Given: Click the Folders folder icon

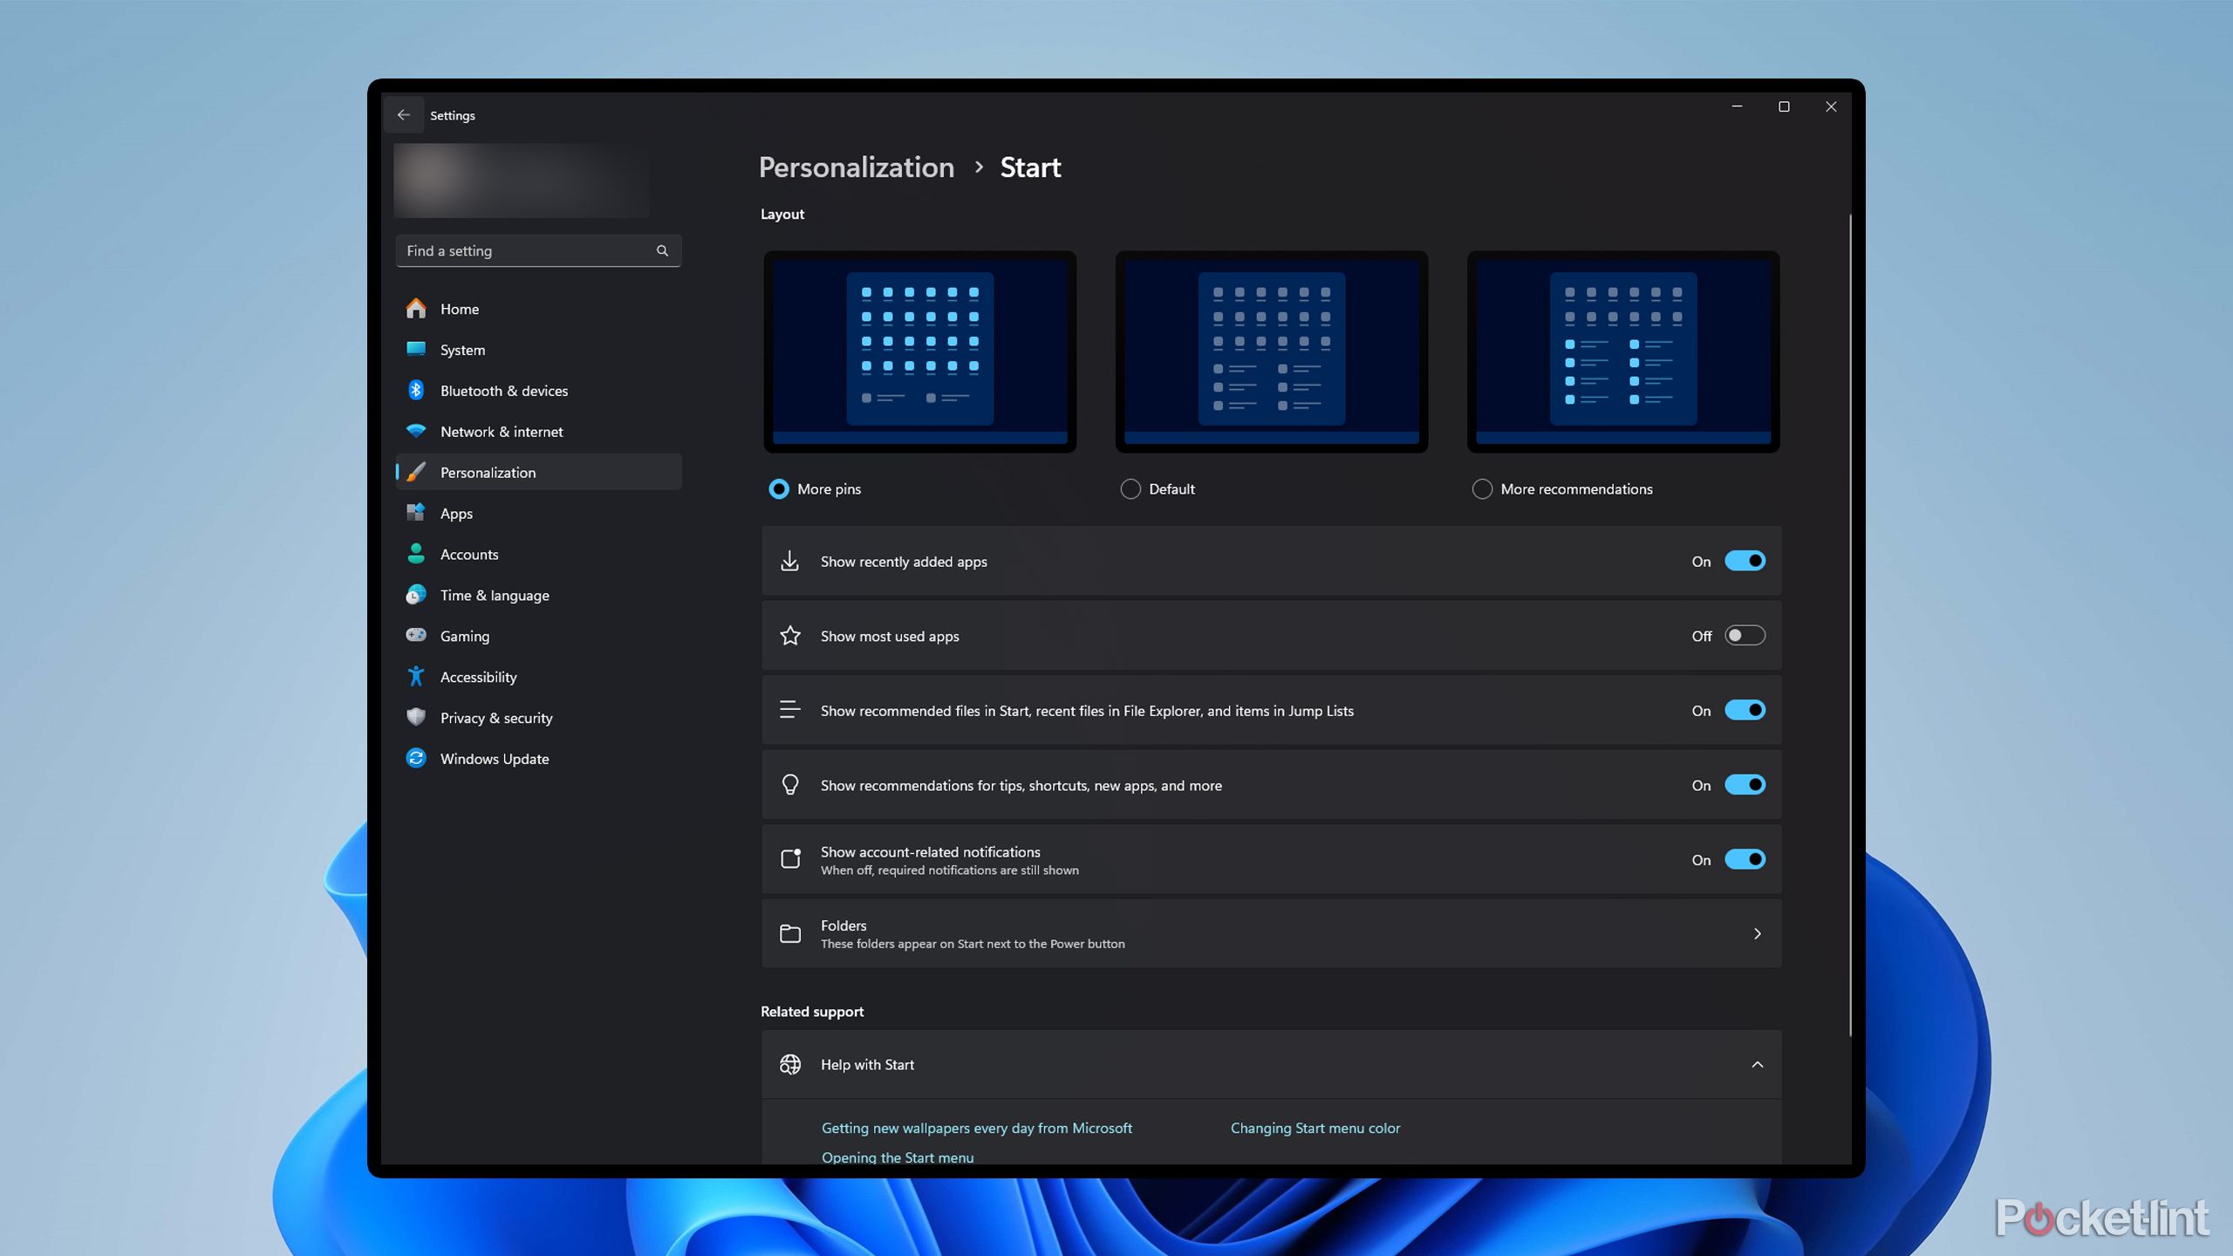Looking at the screenshot, I should (x=789, y=933).
